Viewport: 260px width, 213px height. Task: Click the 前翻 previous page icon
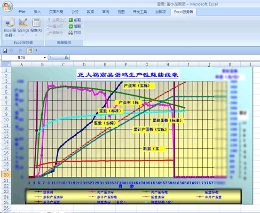pyautogui.click(x=71, y=20)
